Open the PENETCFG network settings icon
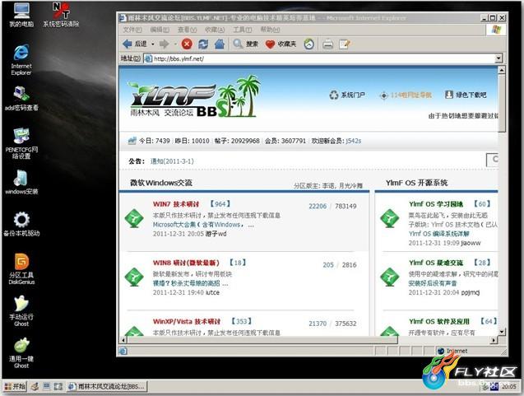 pos(21,143)
